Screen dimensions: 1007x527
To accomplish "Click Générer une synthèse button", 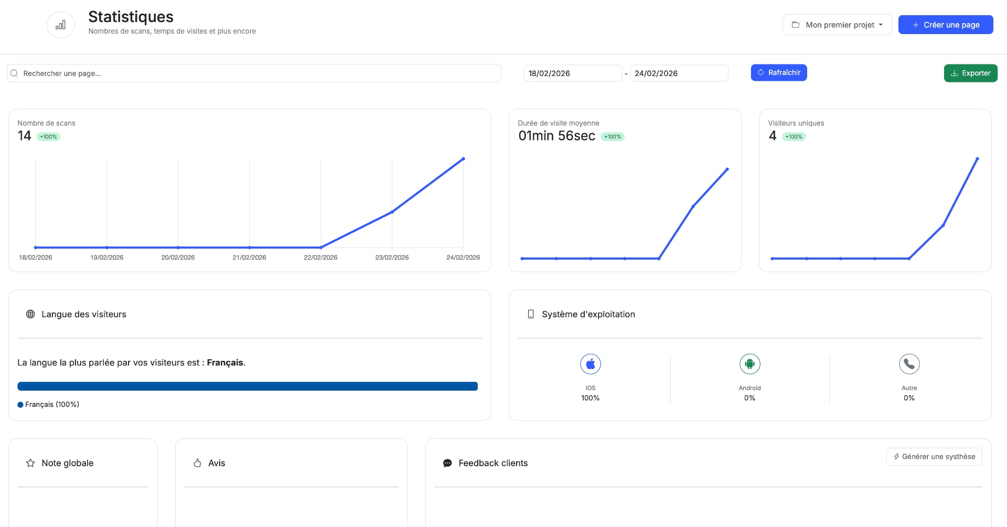I will pos(934,457).
